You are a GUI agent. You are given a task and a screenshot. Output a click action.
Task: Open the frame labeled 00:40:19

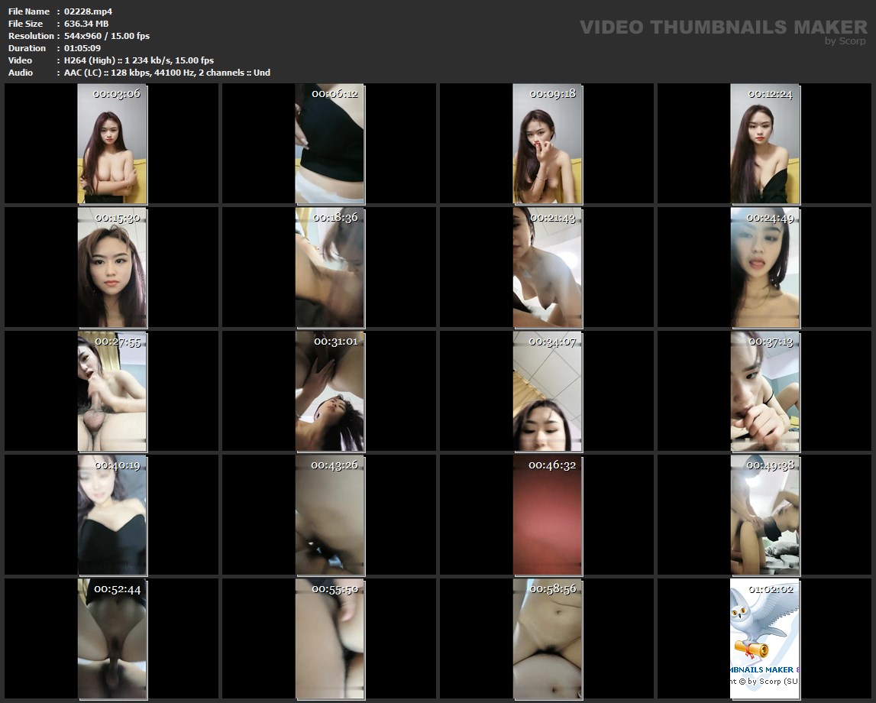click(112, 515)
